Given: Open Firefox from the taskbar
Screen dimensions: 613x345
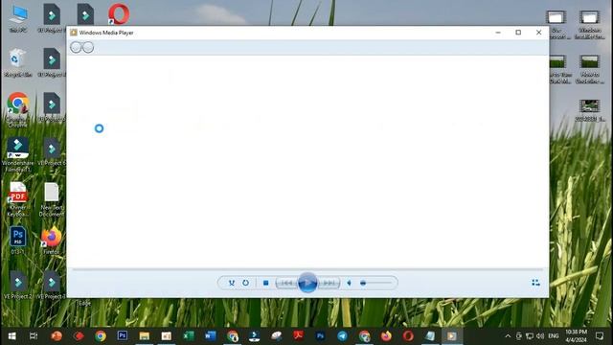Looking at the screenshot, I should pyautogui.click(x=386, y=336).
